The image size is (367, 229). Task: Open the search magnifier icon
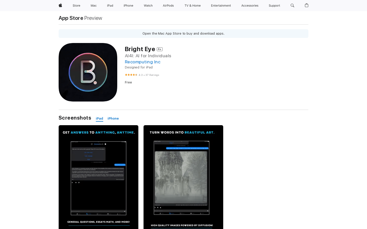click(292, 5)
